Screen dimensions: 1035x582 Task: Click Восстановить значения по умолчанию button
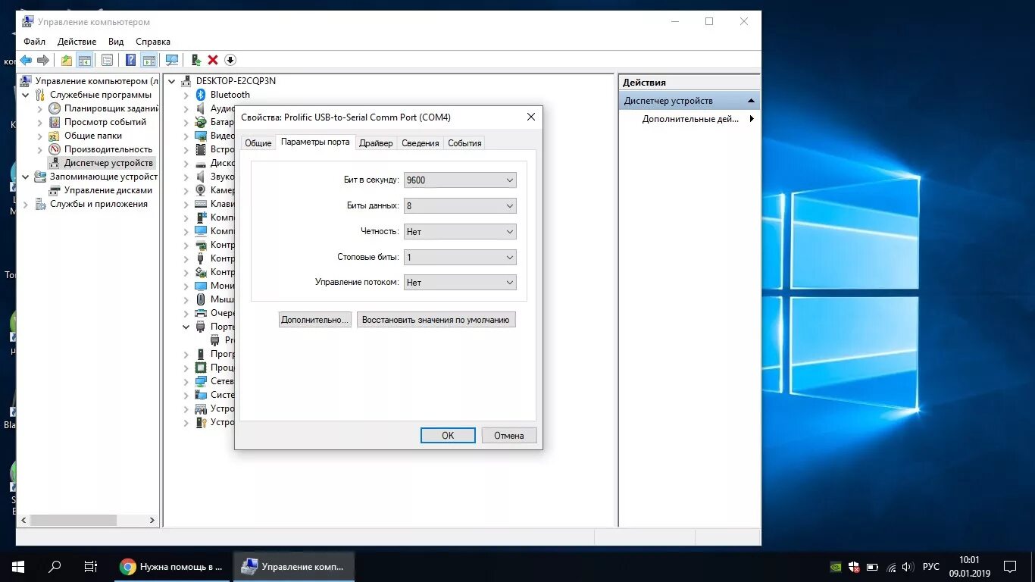coord(436,320)
